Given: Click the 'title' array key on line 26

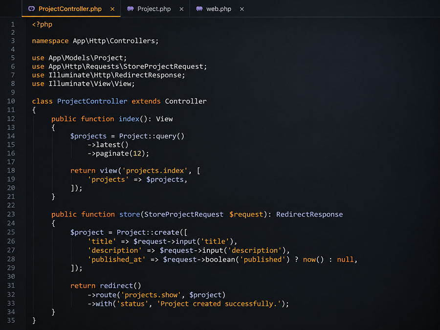Looking at the screenshot, I should point(102,242).
